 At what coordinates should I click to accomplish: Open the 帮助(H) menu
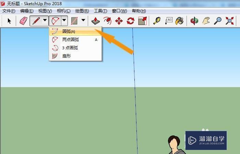[139, 11]
